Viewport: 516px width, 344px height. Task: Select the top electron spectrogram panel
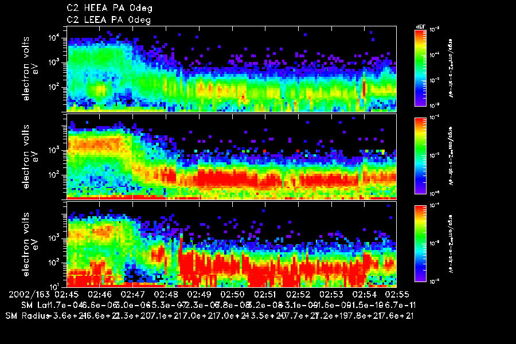pyautogui.click(x=232, y=69)
